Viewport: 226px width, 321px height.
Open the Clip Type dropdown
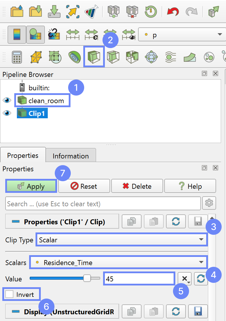coord(121,240)
